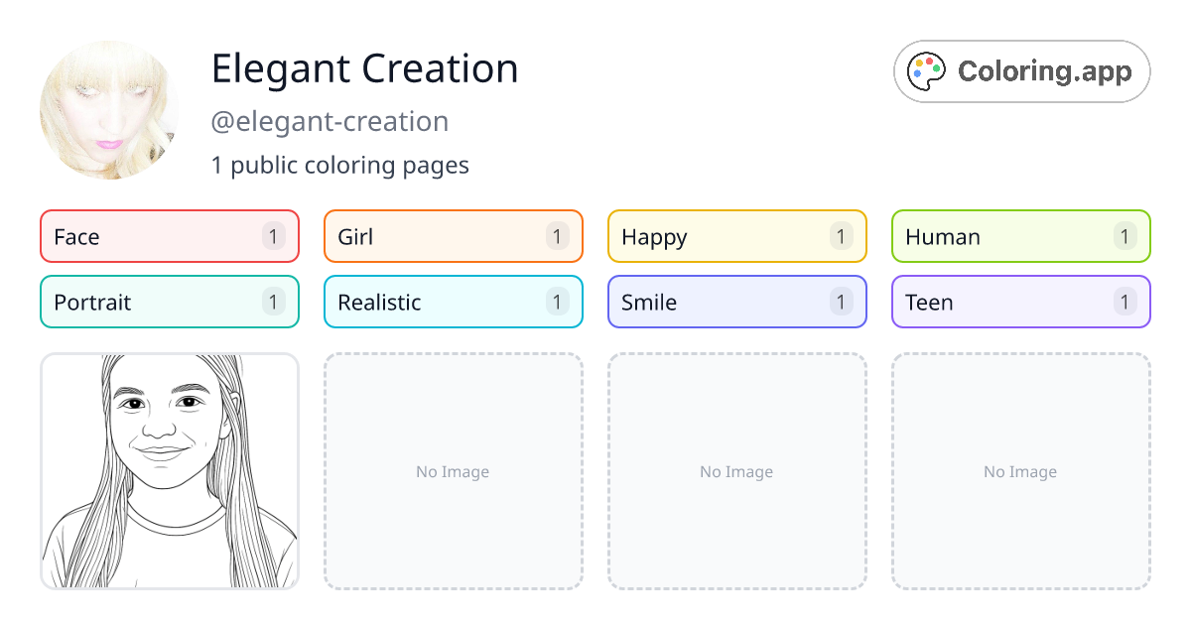Click the Smile tag
This screenshot has height=625, width=1191.
click(x=737, y=302)
